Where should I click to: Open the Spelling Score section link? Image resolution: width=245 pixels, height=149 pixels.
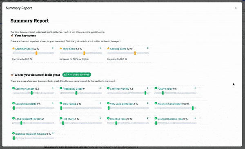[118, 49]
